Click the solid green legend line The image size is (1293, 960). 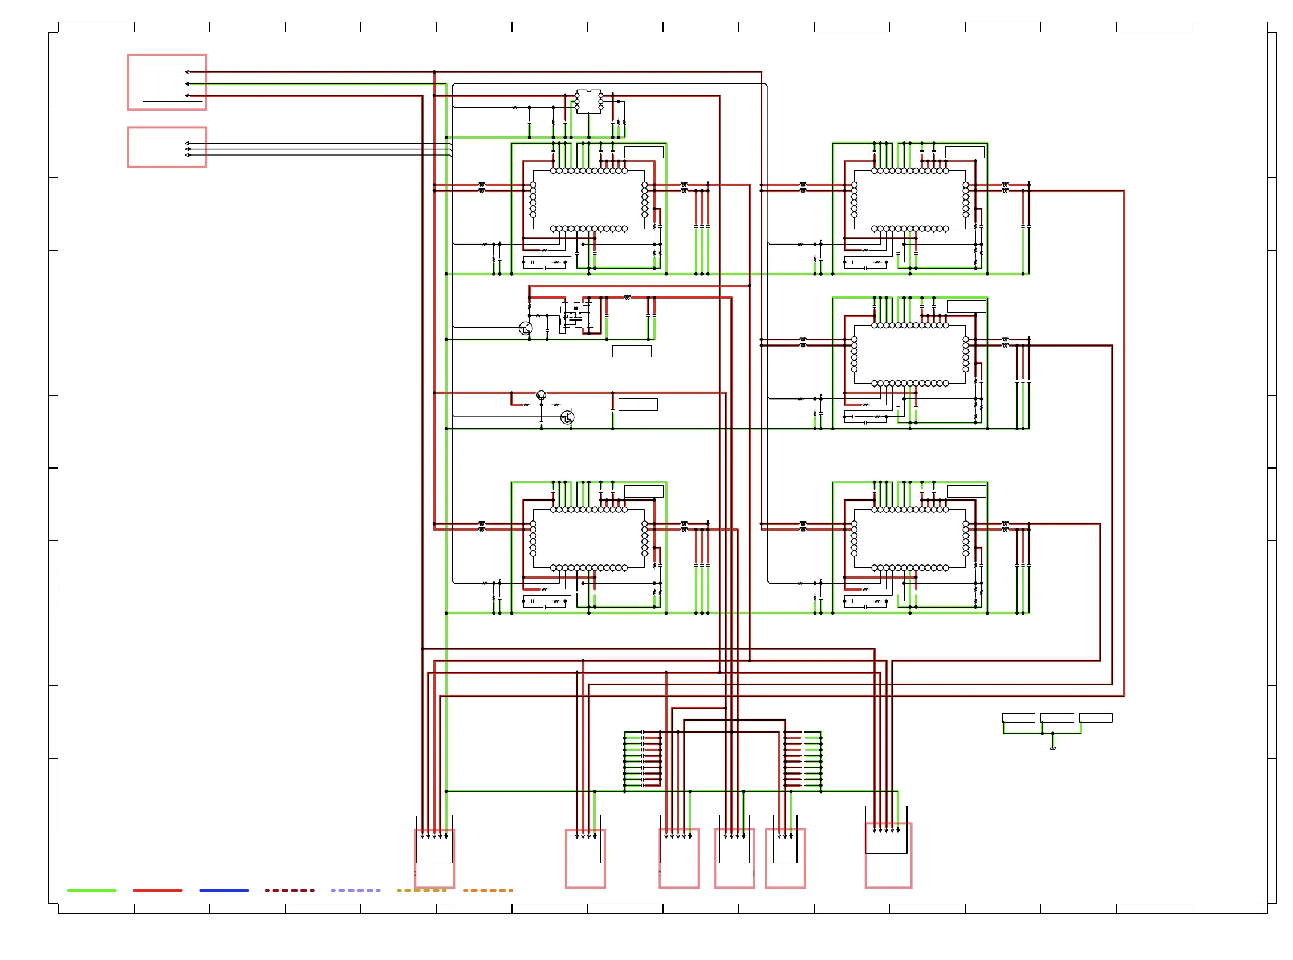91,890
